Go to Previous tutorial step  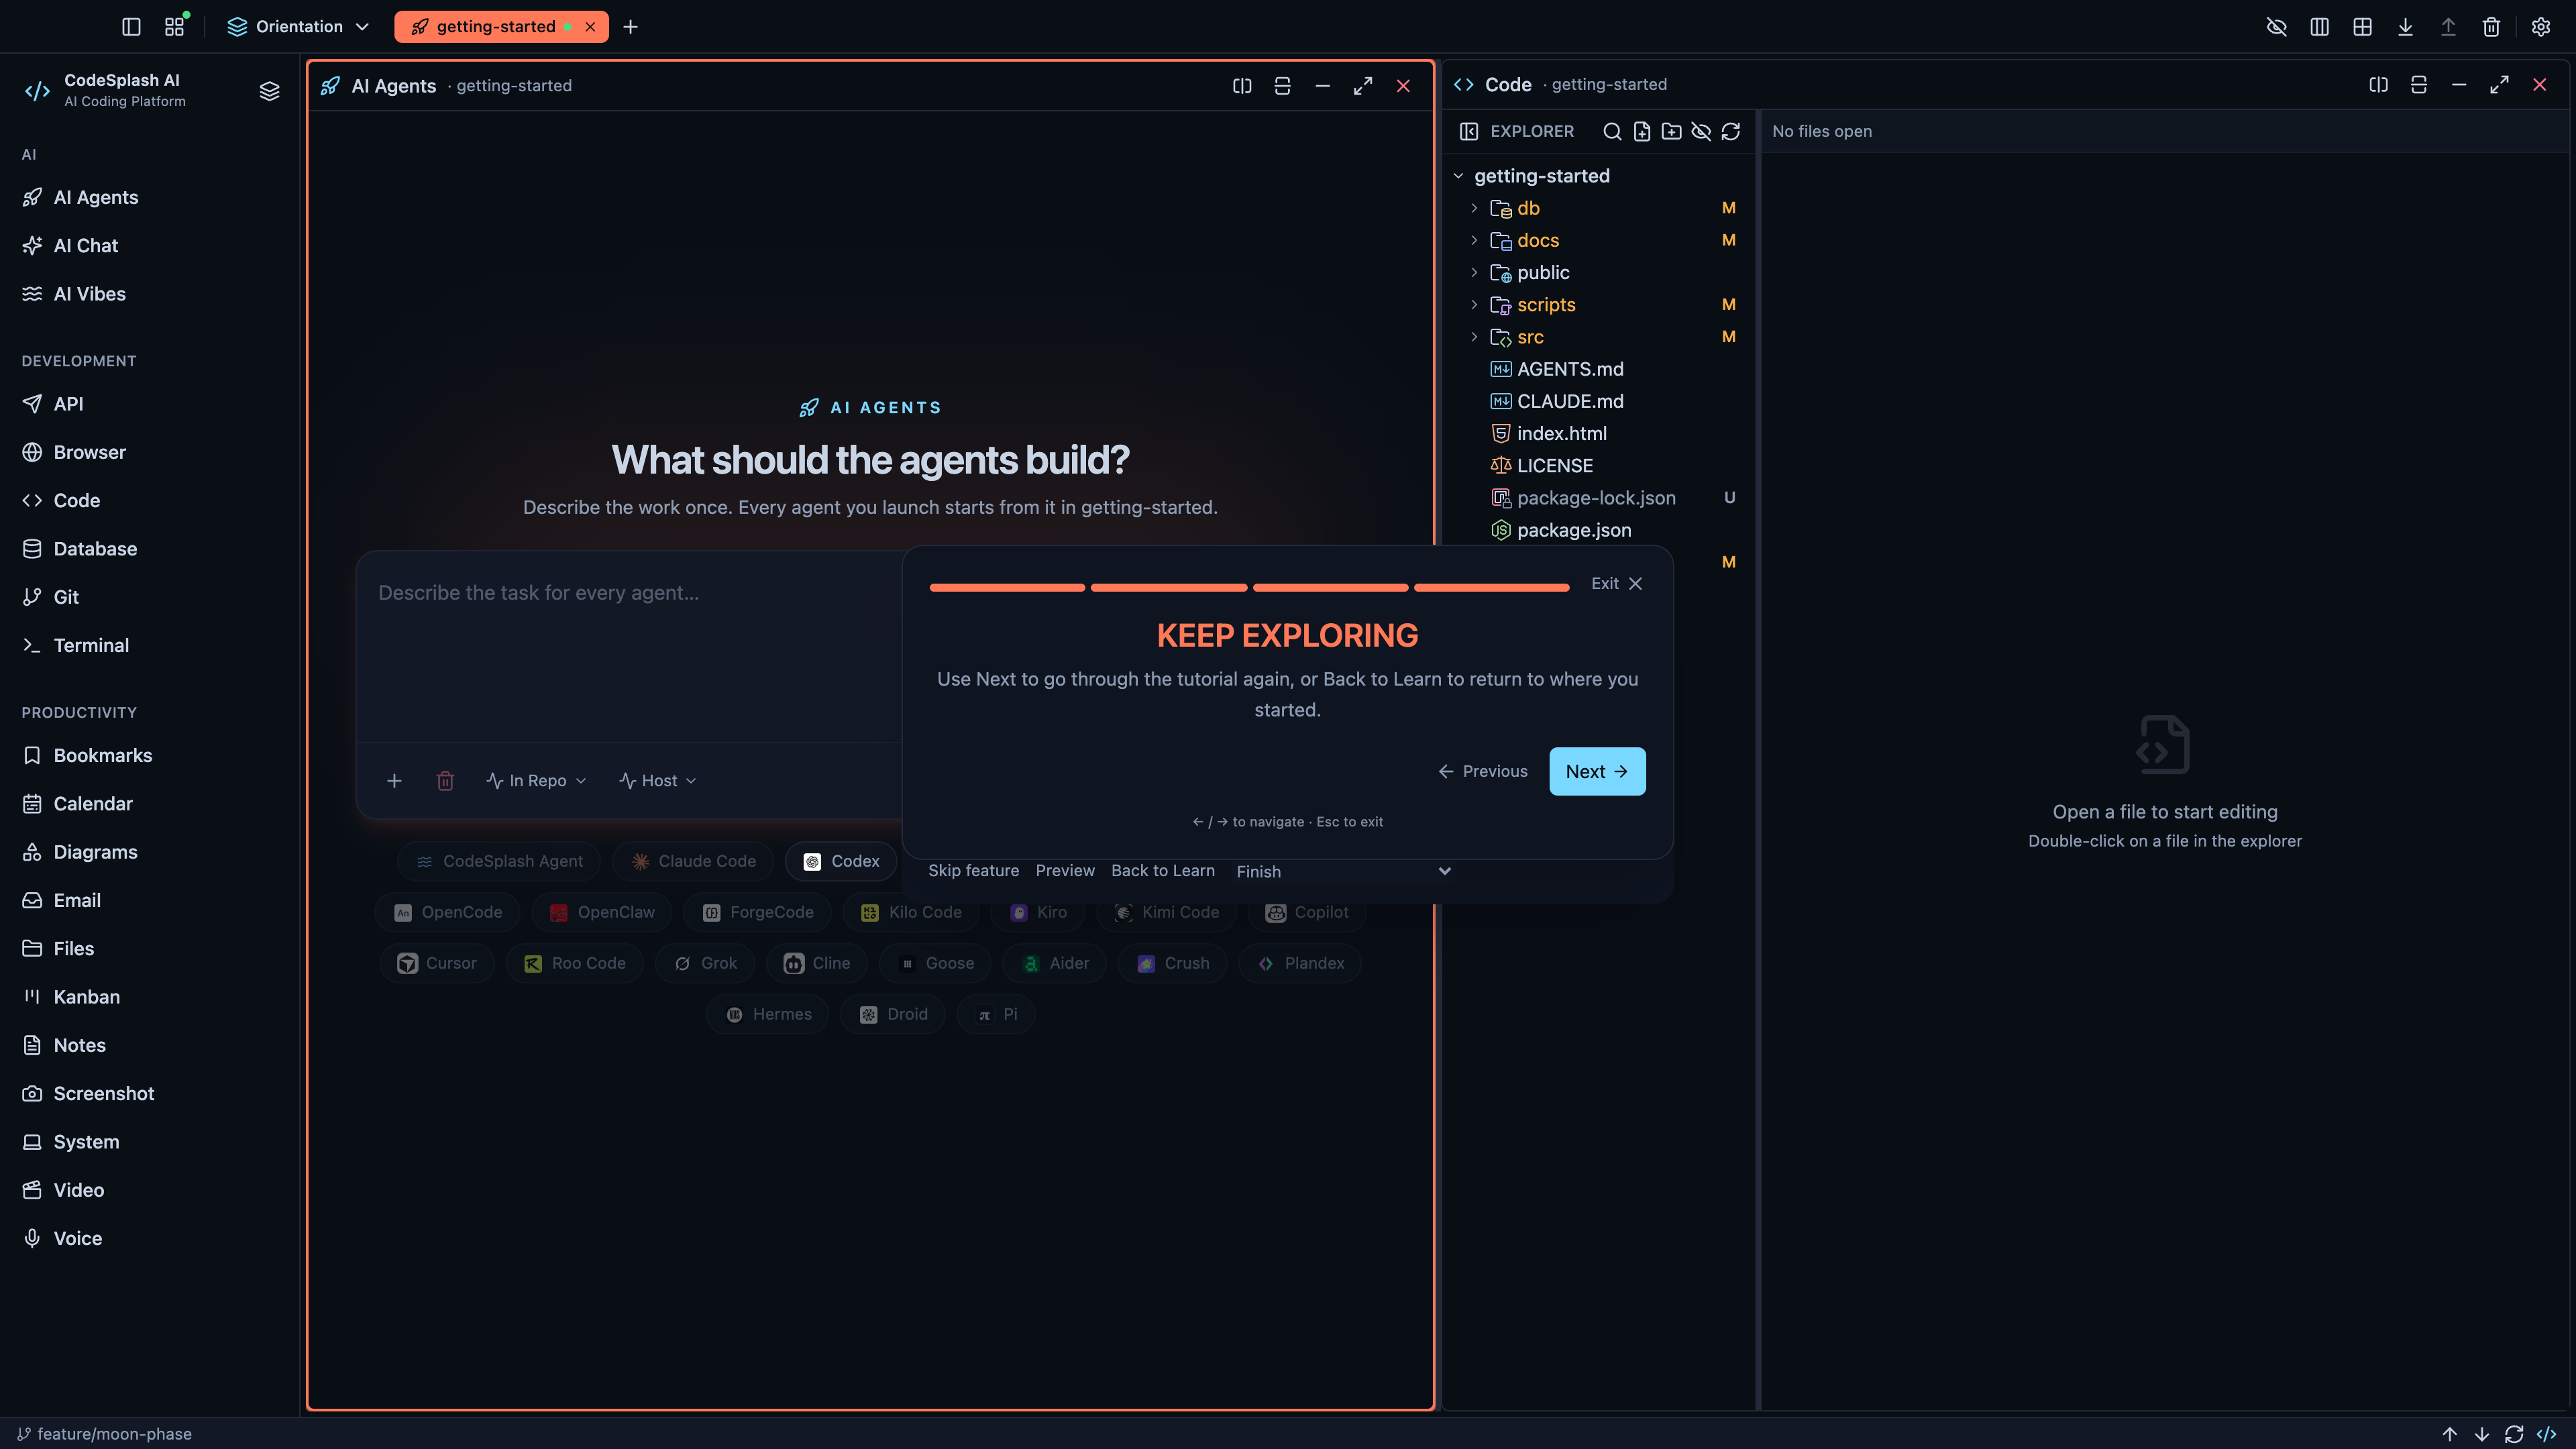point(1483,771)
